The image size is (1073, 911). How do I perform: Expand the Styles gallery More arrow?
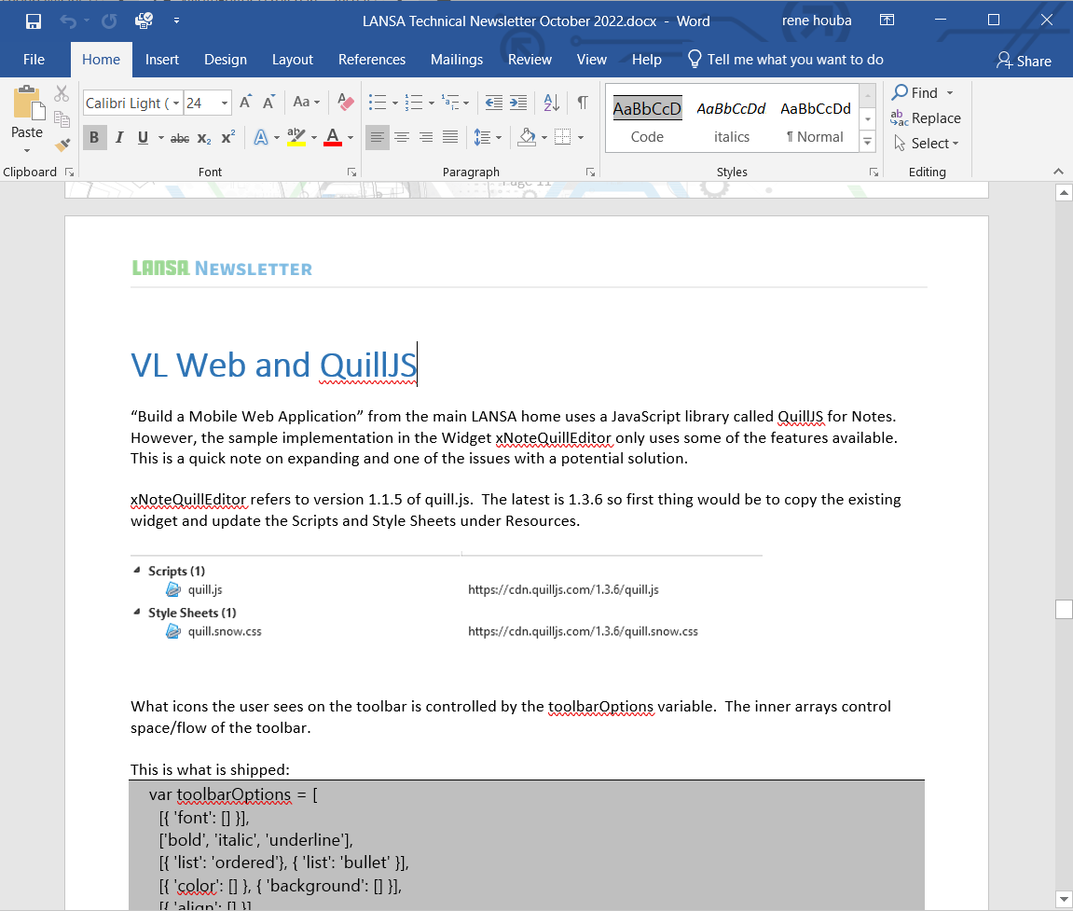tap(868, 143)
